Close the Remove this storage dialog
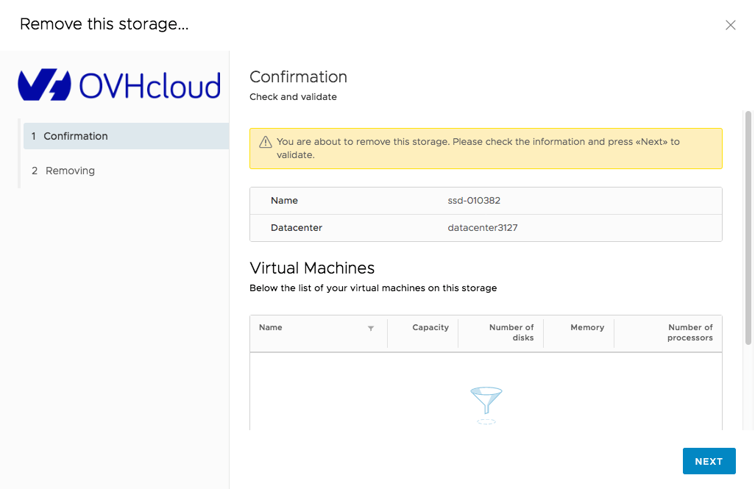755x489 pixels. click(x=730, y=25)
